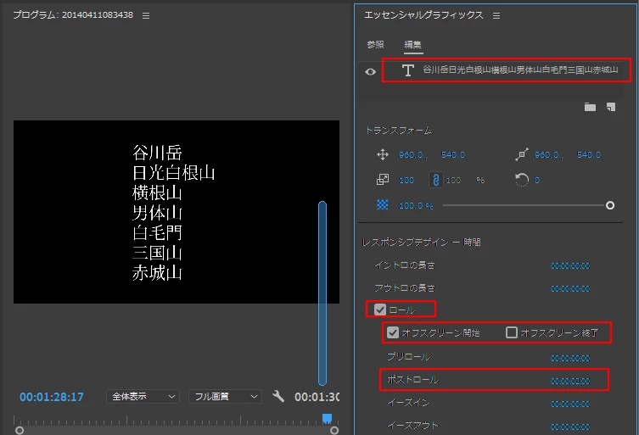Click the レスポンシブデザイン - 時間 section heading
The height and width of the screenshot is (435, 639).
tap(422, 242)
